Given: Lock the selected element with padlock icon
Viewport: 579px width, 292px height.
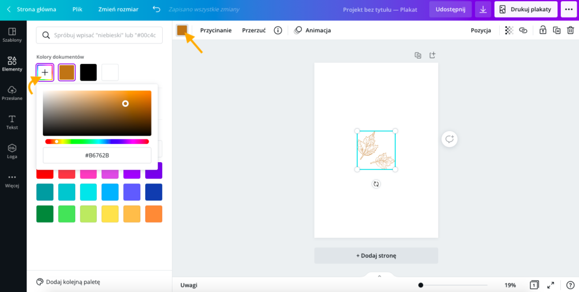Looking at the screenshot, I should coord(542,30).
